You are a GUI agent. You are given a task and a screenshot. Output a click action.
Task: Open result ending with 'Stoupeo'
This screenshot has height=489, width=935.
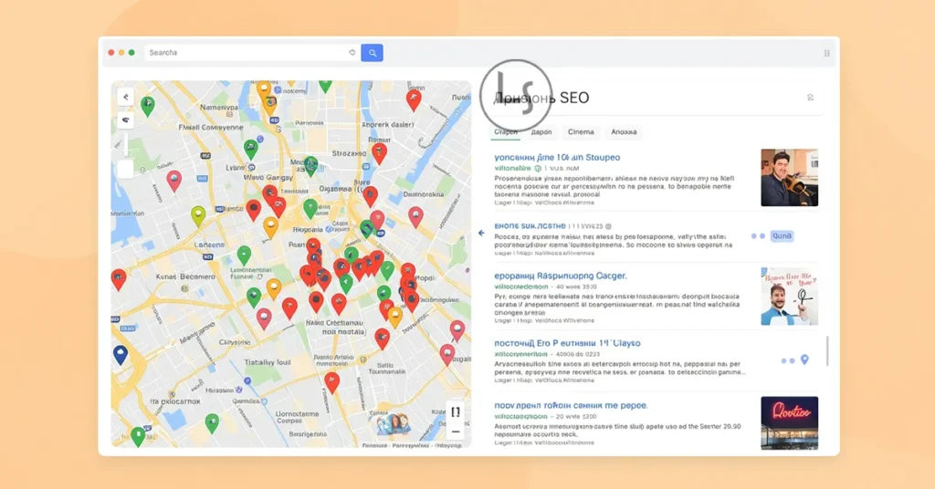[557, 157]
